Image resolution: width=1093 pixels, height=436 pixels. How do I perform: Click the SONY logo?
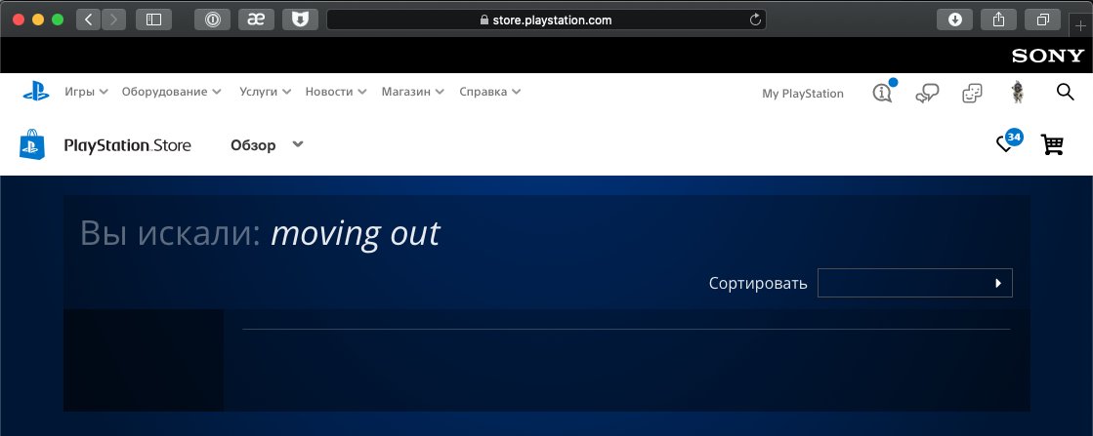pyautogui.click(x=1048, y=56)
